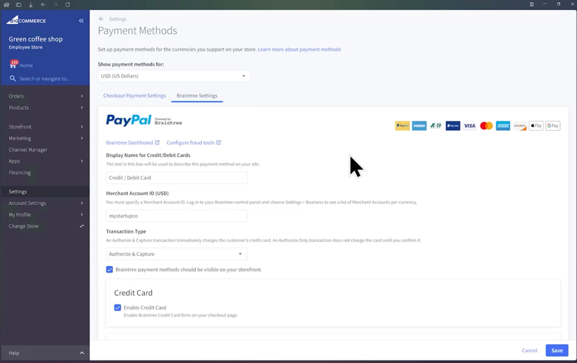Click the sidebar search magnifier icon
577x363 pixels.
tap(13, 78)
